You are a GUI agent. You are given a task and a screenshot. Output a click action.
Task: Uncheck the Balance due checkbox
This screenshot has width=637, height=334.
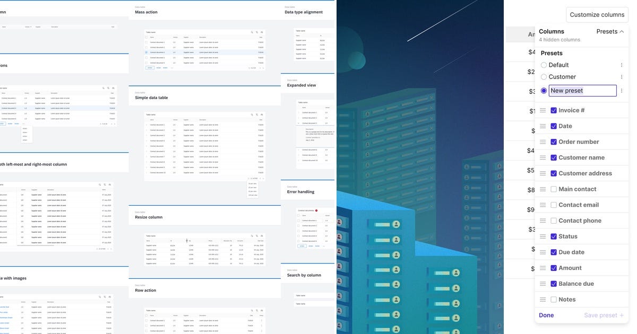click(554, 284)
